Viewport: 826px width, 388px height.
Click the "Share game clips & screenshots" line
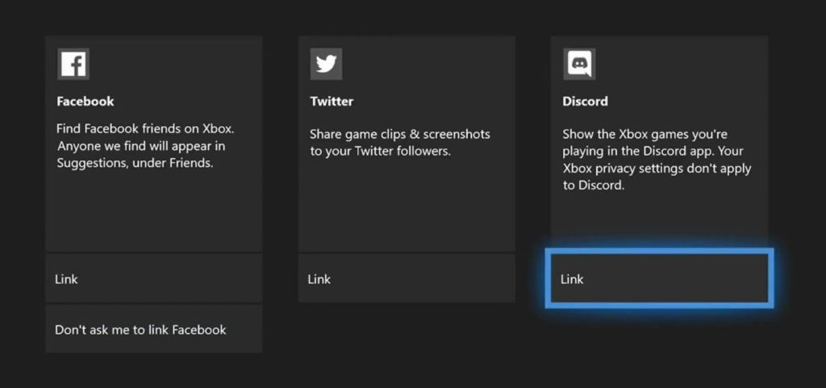(x=400, y=134)
